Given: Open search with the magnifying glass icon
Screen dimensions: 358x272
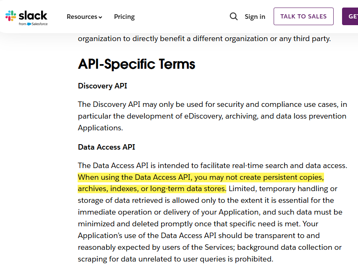Looking at the screenshot, I should tap(234, 16).
